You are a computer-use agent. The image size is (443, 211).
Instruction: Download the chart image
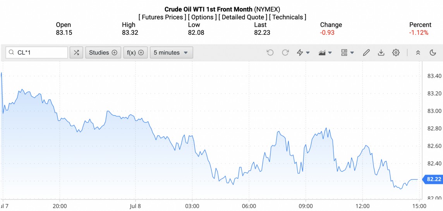click(381, 53)
